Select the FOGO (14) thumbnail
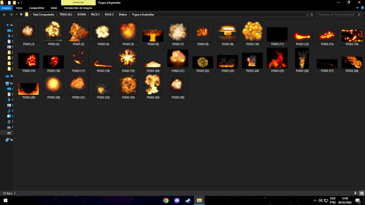 (x=352, y=36)
